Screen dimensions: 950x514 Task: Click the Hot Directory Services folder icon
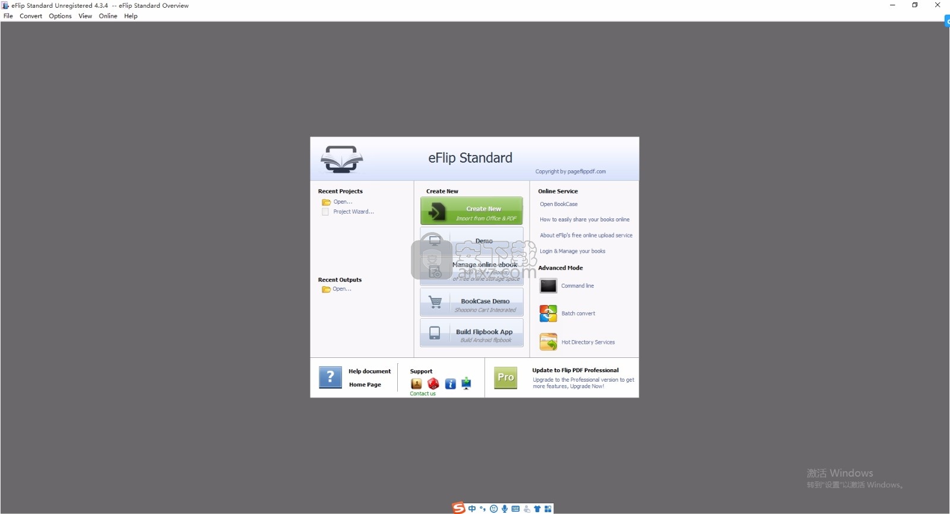click(x=548, y=342)
